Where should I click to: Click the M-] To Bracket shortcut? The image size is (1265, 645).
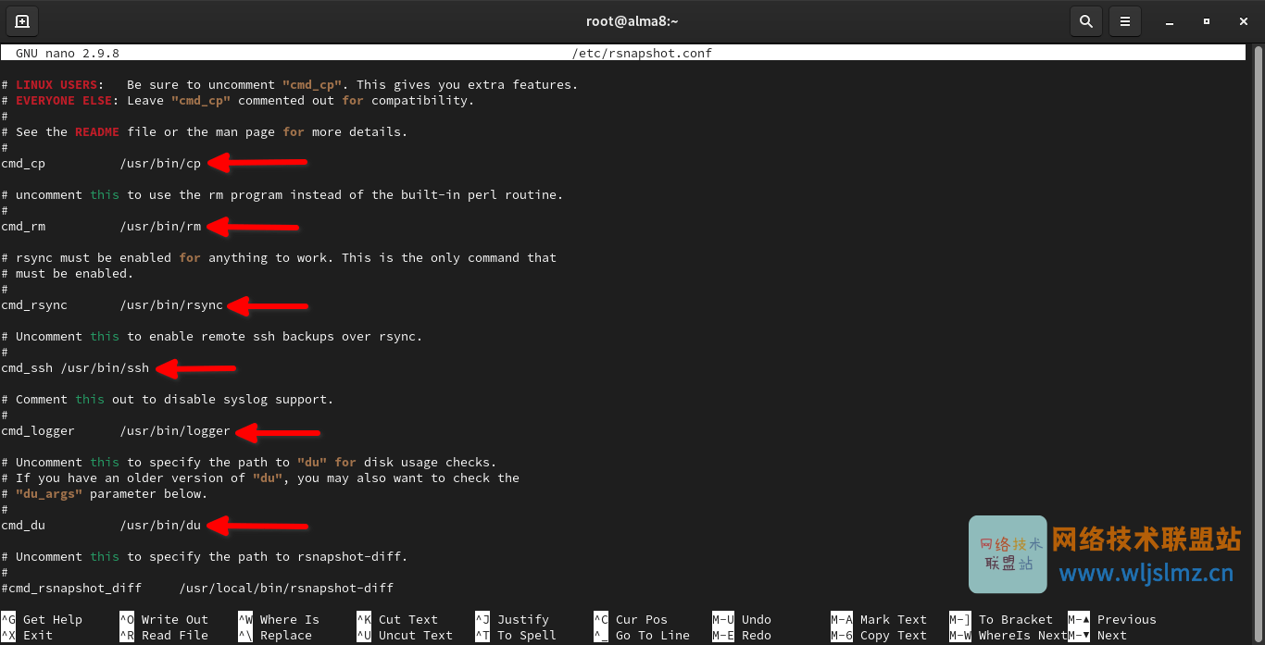pos(1001,620)
